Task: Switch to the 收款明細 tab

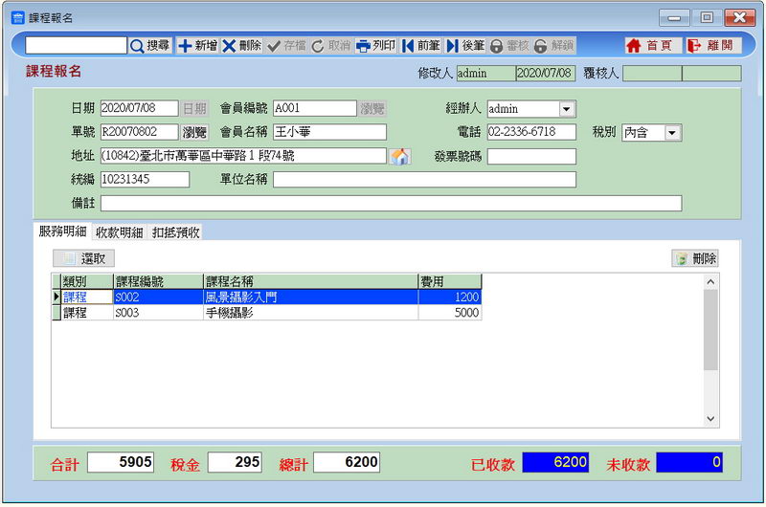Action: (x=120, y=232)
